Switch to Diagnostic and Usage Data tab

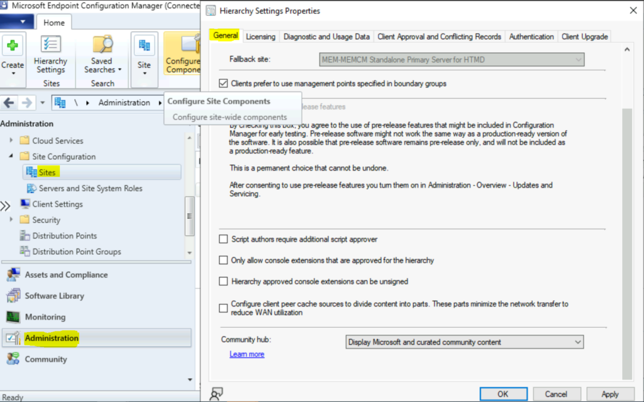[x=326, y=36]
